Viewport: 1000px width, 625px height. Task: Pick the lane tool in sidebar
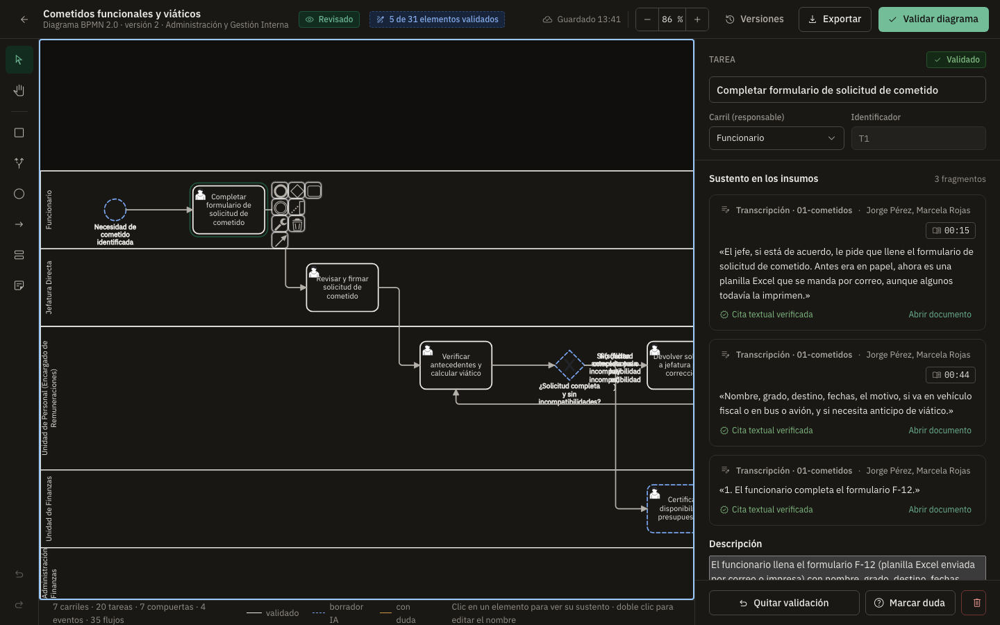pos(19,255)
